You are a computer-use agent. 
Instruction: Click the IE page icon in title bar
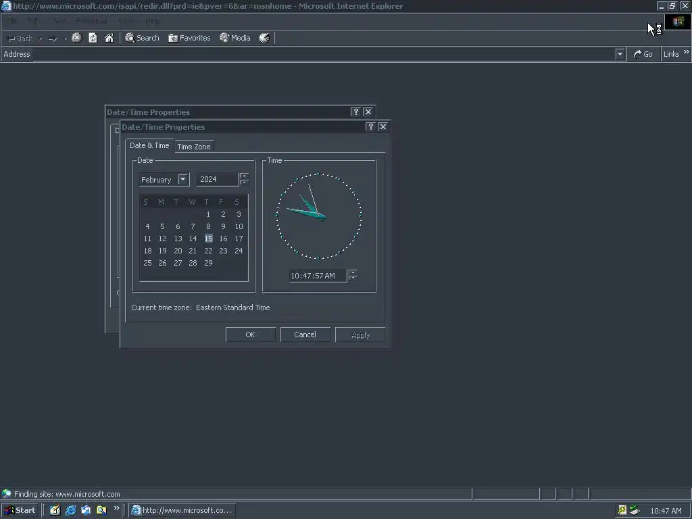click(x=6, y=5)
